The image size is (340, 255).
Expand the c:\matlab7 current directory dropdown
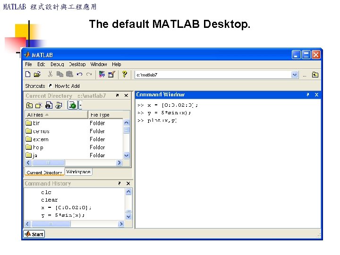(295, 75)
